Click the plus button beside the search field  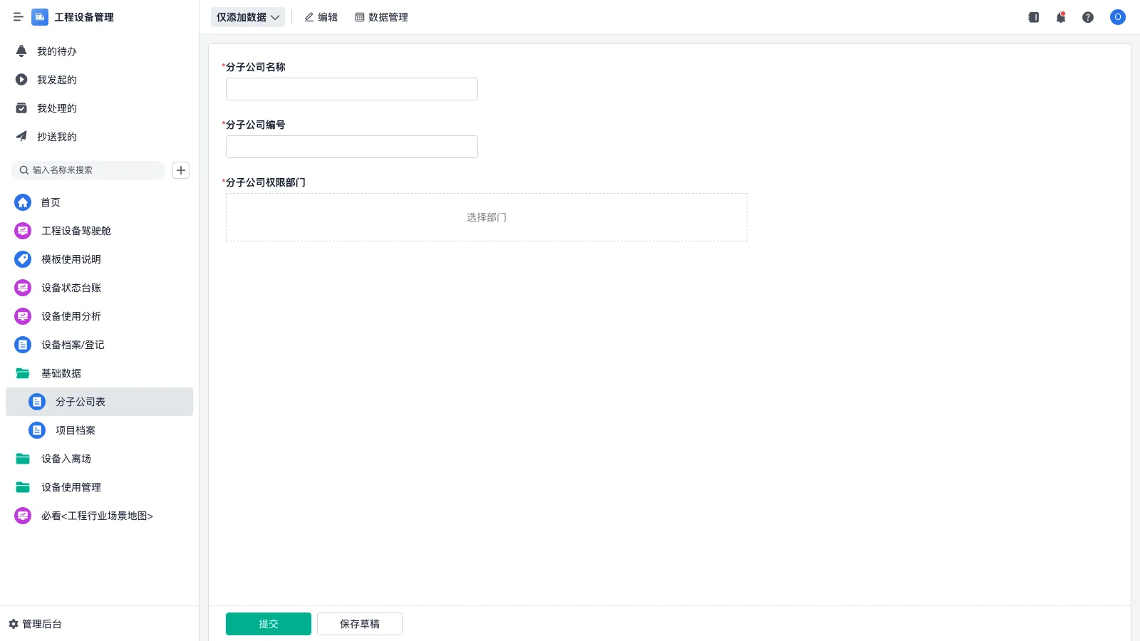coord(181,170)
